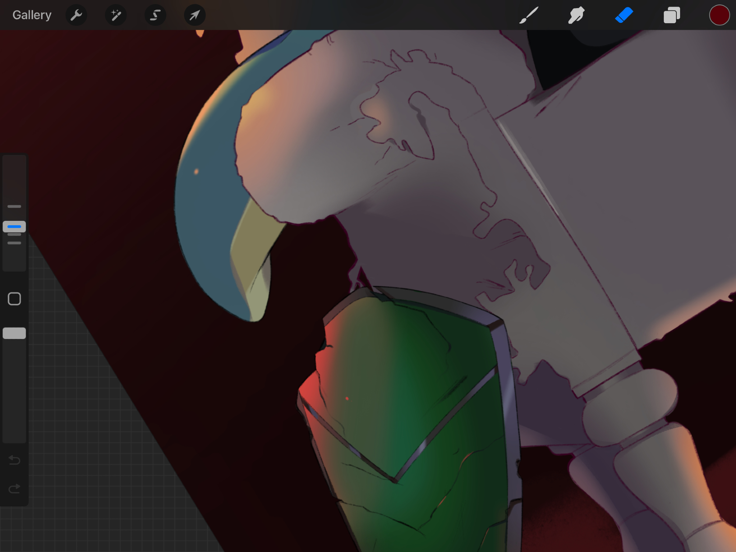The height and width of the screenshot is (552, 736).
Task: Click the blue brush size slider handle
Action: 14,227
